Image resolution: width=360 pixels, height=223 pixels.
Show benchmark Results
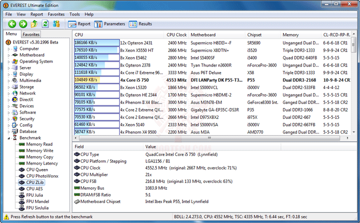[140, 24]
